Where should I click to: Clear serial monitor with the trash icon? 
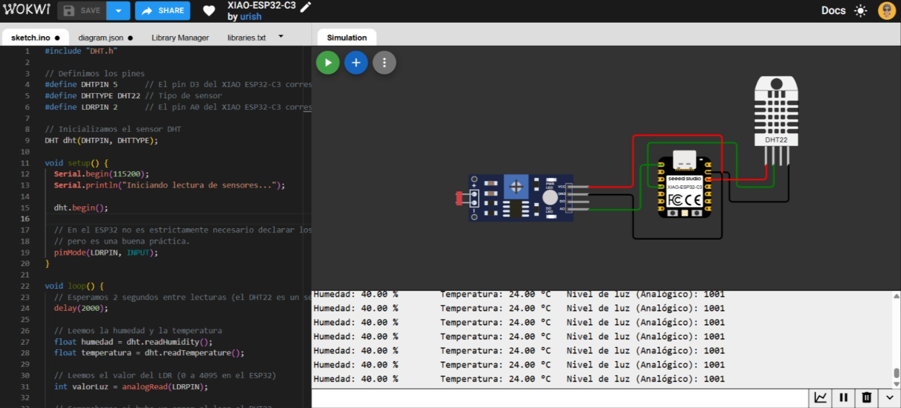[866, 398]
